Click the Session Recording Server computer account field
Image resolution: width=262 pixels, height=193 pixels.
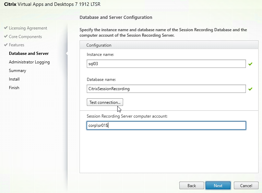(166, 125)
